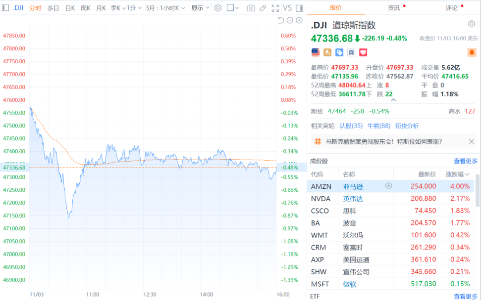Viewport: 481px width, 300px height.
Task: Click the fullscreen expand icon
Action: point(275,8)
